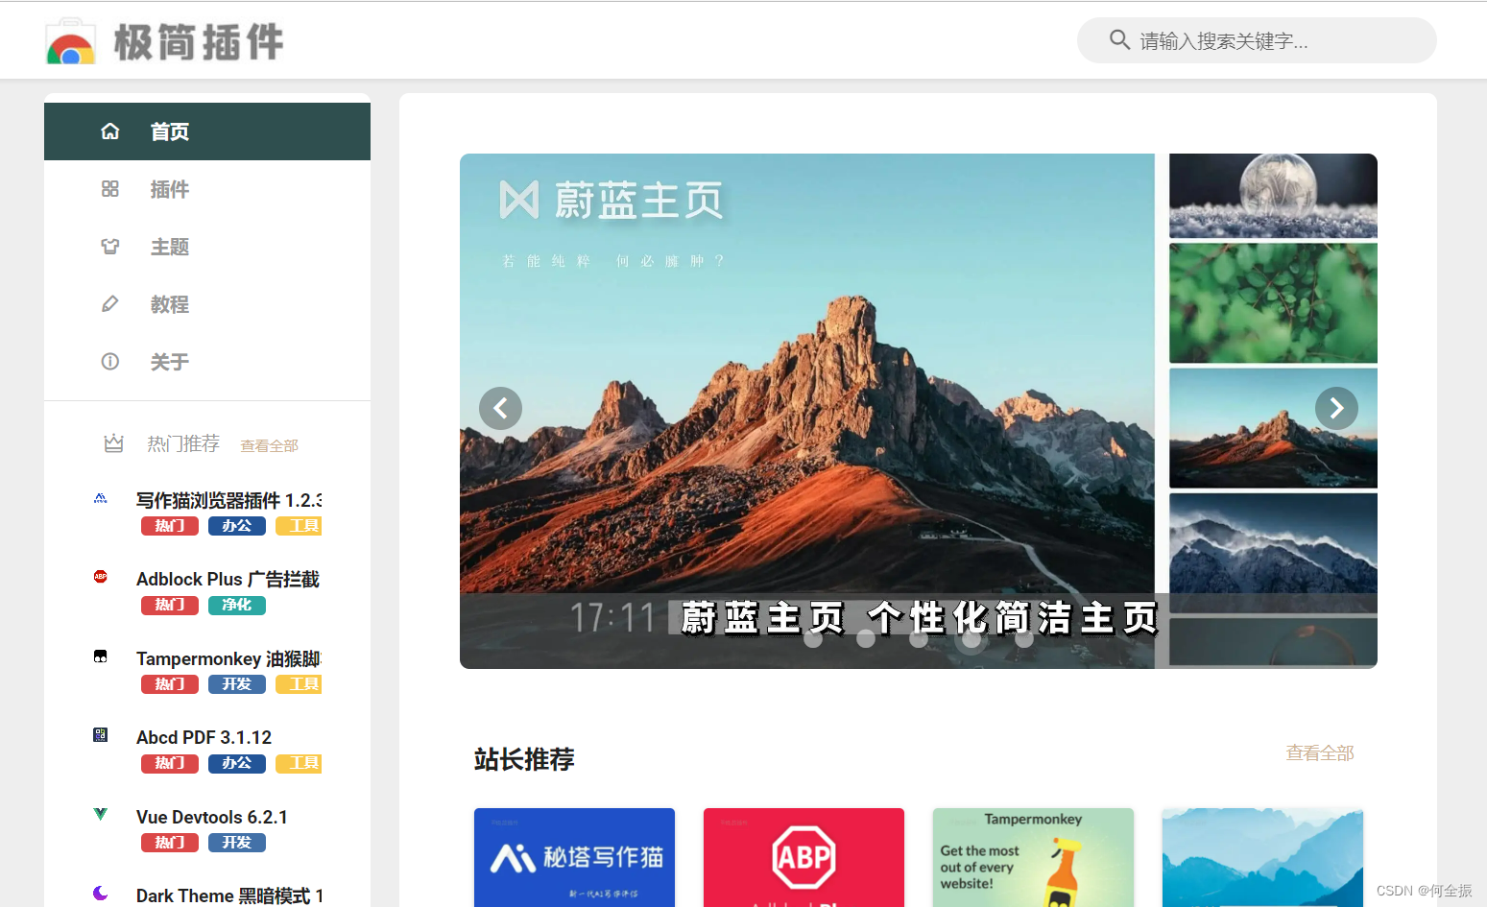1487x907 pixels.
Task: Click the red ABP icon in sidebar list
Action: [101, 577]
